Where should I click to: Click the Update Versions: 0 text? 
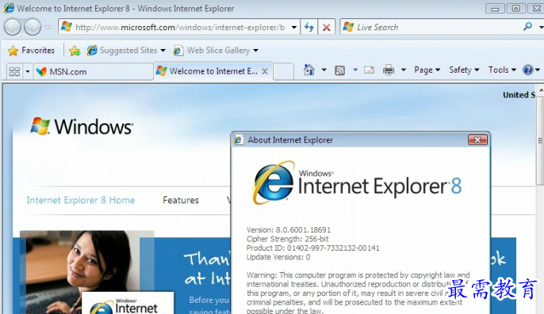coord(278,257)
